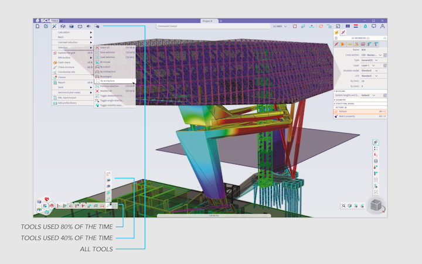Toggle the eye visibility icon in toolbar
Image resolution: width=422 pixels, height=264 pixels.
pos(89,26)
